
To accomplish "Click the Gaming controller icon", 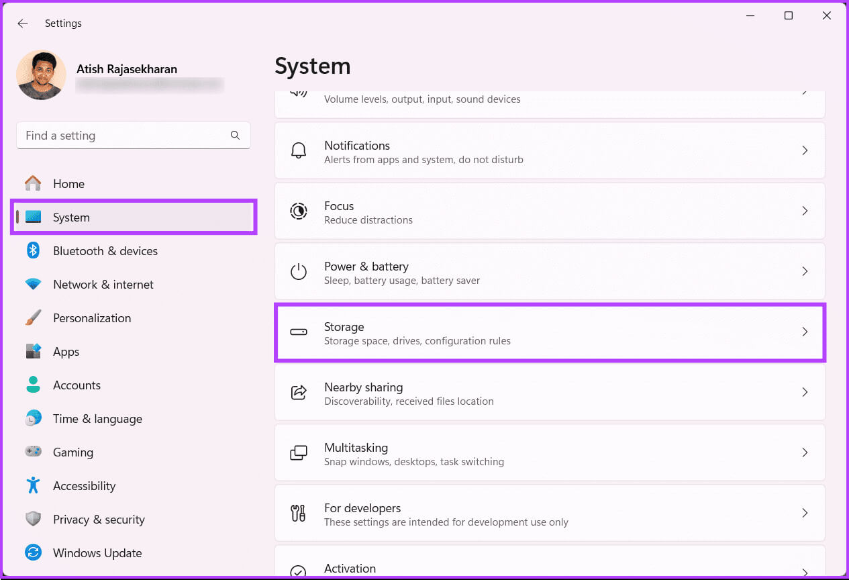I will (x=33, y=452).
